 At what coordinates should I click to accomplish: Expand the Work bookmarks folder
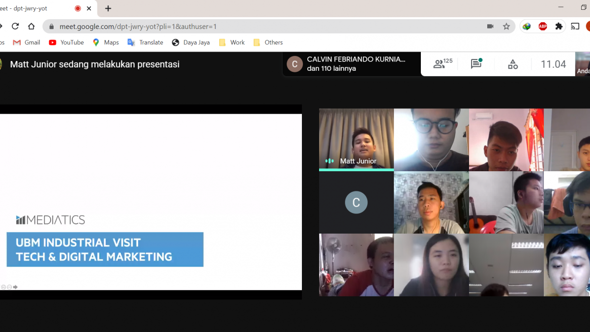tap(232, 42)
